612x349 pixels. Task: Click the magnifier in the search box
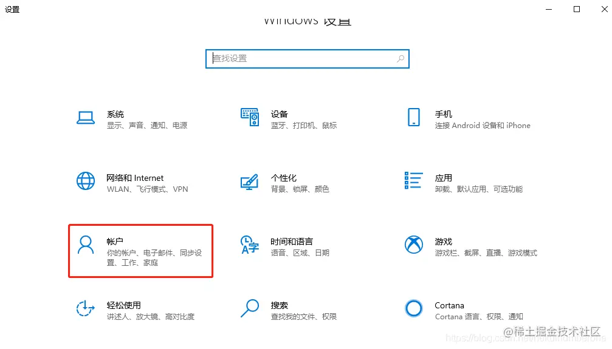[401, 59]
